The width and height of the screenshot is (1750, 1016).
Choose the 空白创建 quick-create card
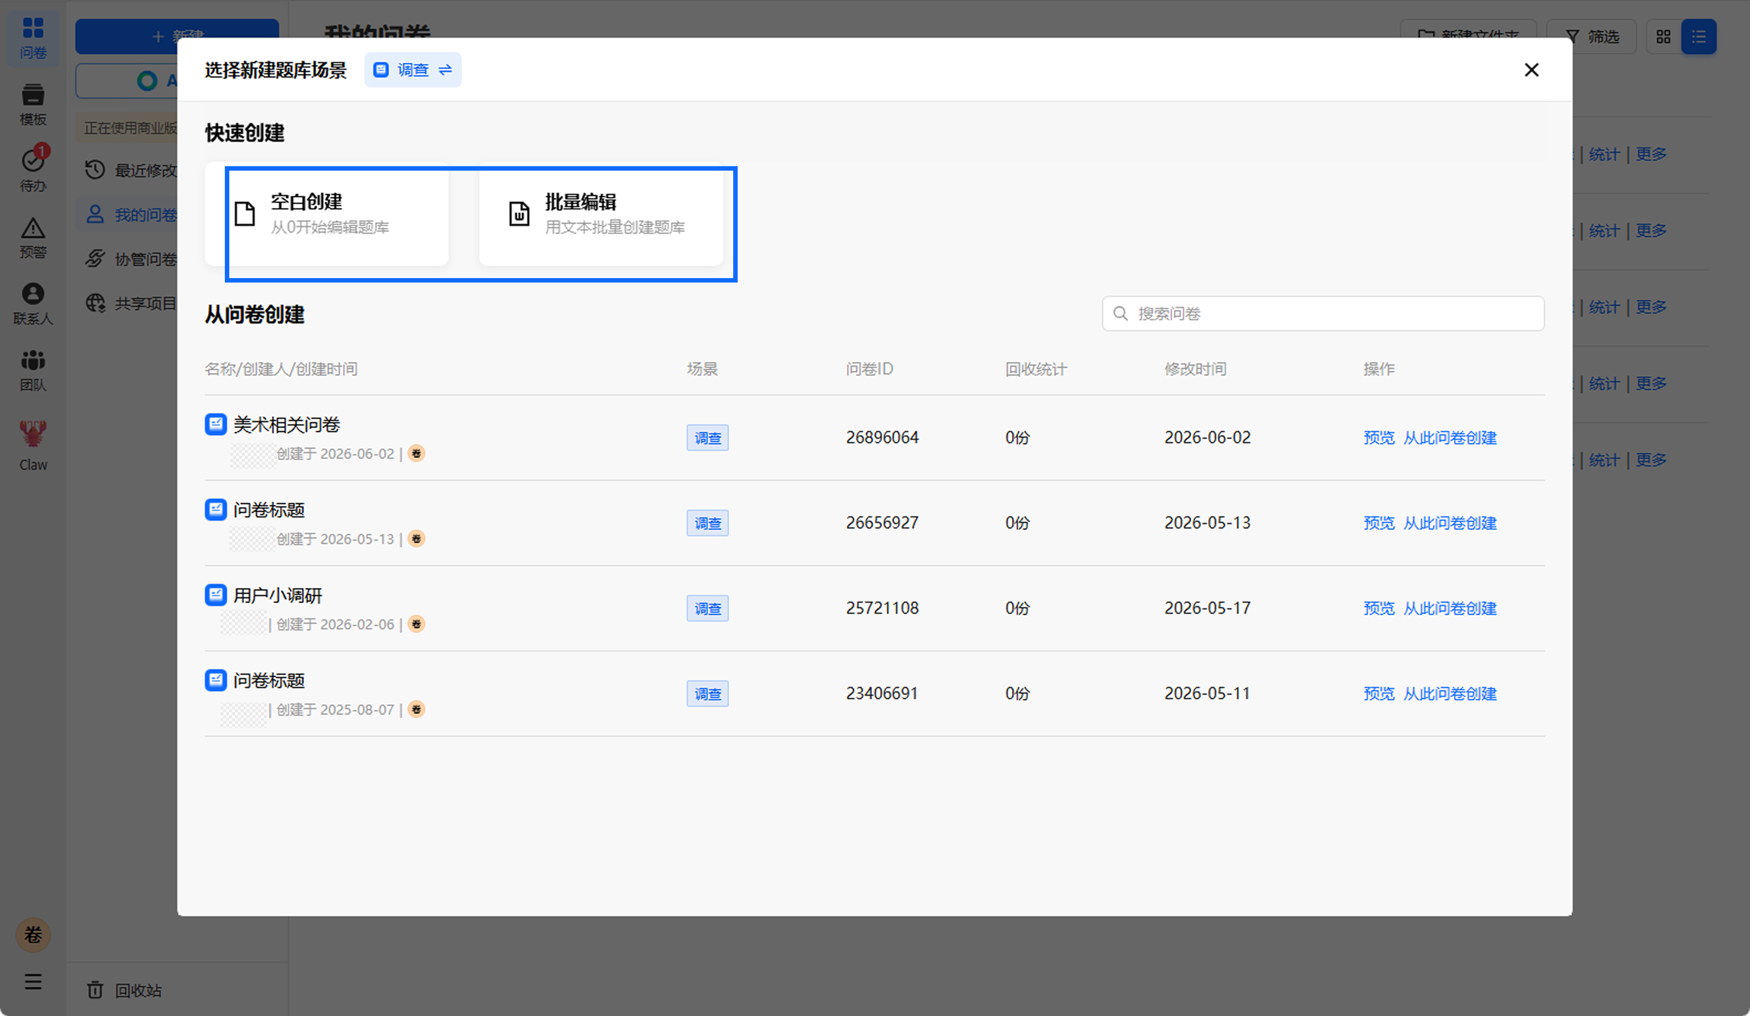(x=326, y=214)
